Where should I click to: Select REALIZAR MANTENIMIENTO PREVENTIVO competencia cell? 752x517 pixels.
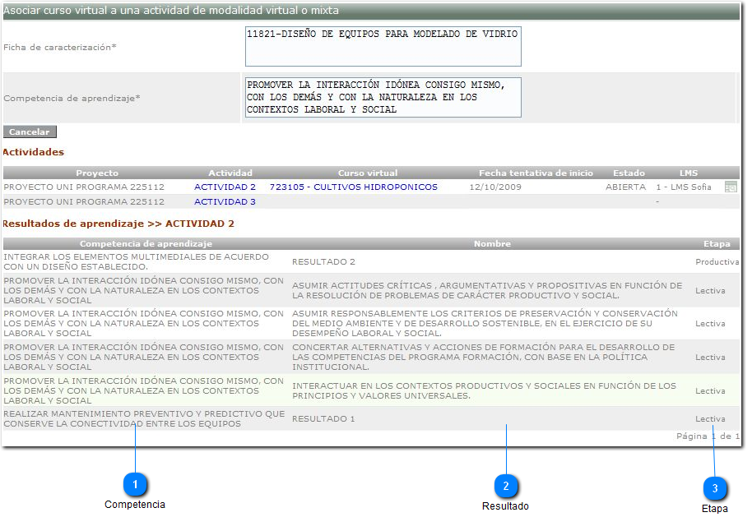(144, 418)
